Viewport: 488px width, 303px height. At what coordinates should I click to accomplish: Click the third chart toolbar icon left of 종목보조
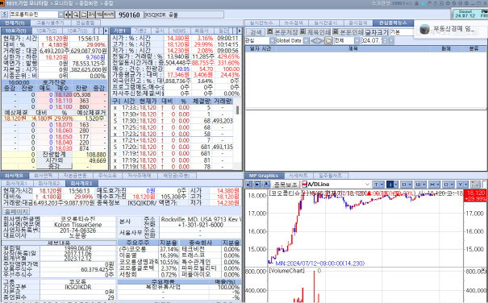(266, 185)
